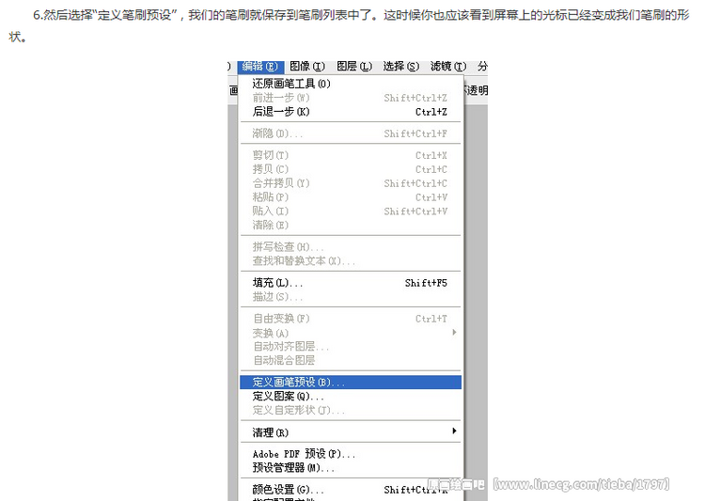This screenshot has height=501, width=705.
Task: Choose 还原画笔工具(O) in Edit menu
Action: 351,84
